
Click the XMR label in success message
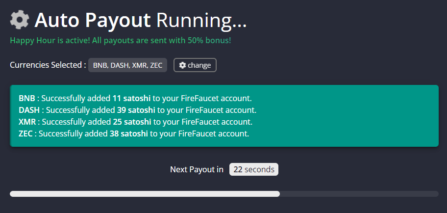[27, 122]
